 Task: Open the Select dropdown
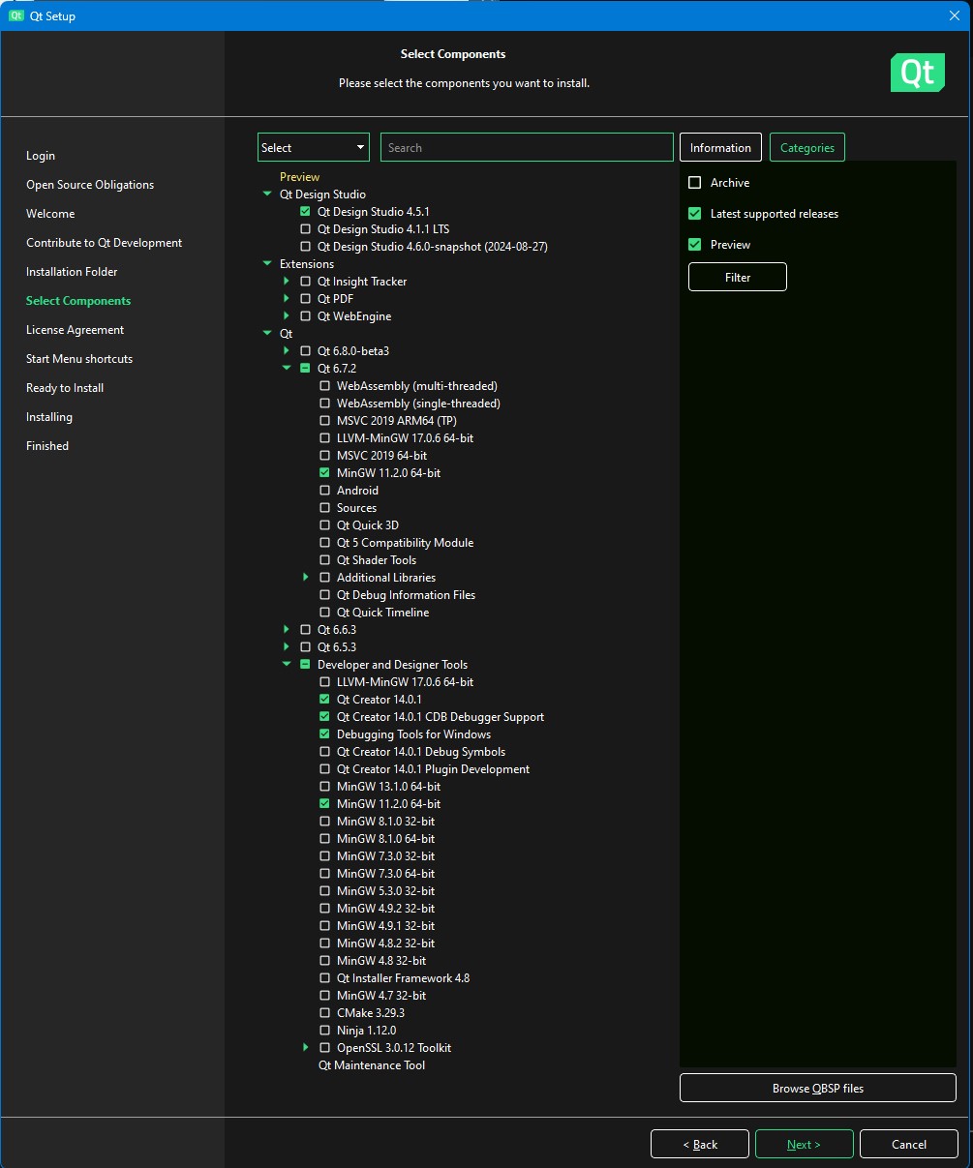pyautogui.click(x=314, y=147)
